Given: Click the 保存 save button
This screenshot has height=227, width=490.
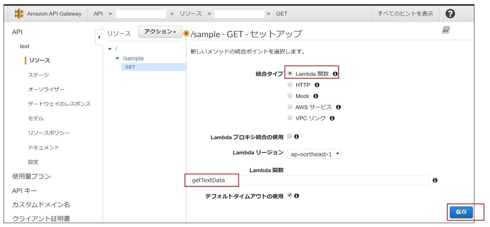Looking at the screenshot, I should point(461,212).
